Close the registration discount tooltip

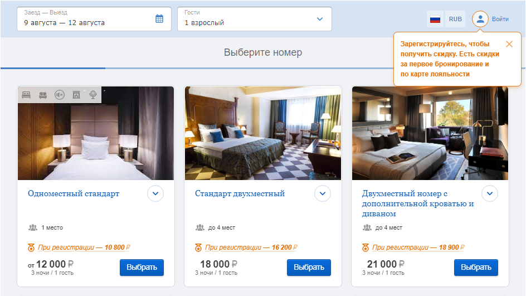pos(509,44)
